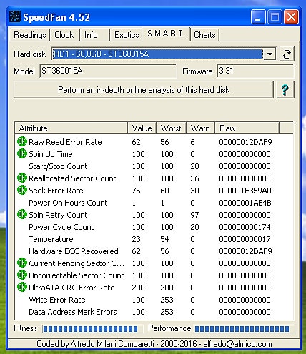Image resolution: width=306 pixels, height=354 pixels.
Task: Click the Performance progress bar
Action: click(x=245, y=329)
